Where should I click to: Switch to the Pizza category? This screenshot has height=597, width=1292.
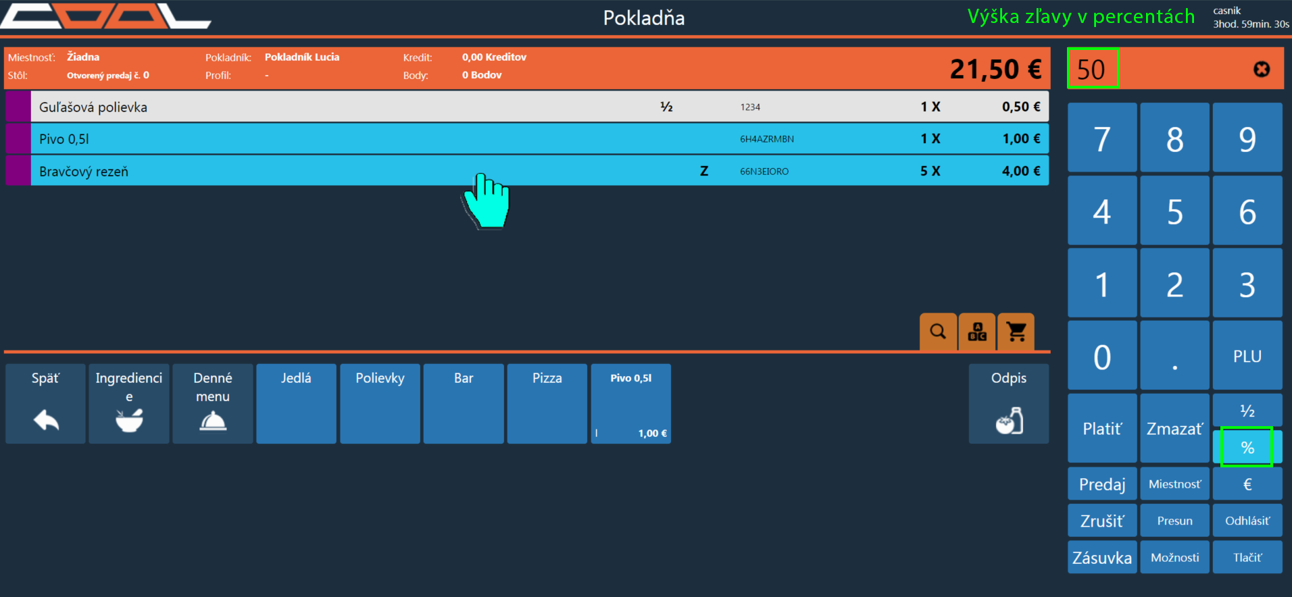click(x=547, y=404)
